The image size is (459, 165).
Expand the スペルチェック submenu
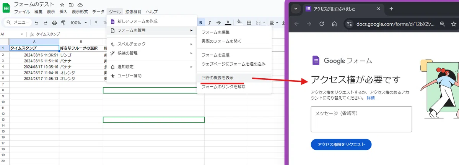[x=152, y=44]
